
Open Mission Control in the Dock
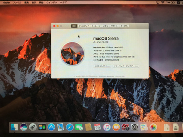tap(42, 127)
